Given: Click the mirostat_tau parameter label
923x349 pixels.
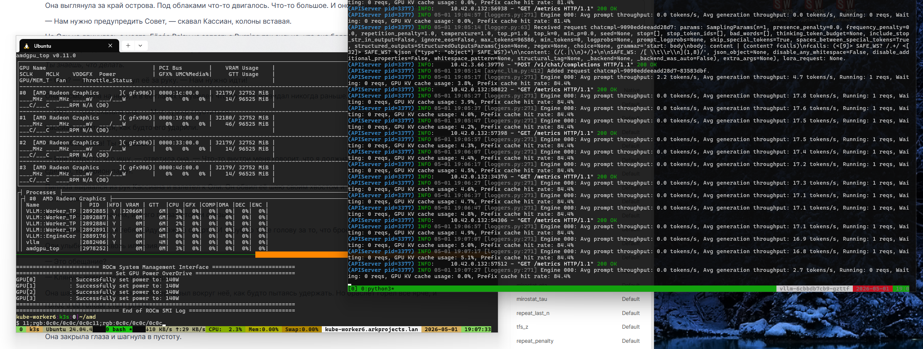Looking at the screenshot, I should click(531, 299).
